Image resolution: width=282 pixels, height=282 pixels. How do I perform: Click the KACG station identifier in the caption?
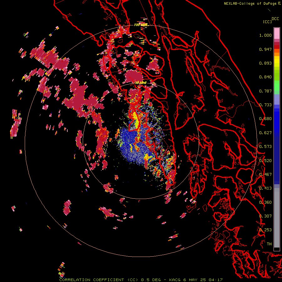click(x=175, y=280)
